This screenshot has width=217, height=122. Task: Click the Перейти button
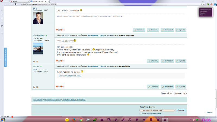pyautogui.click(x=181, y=110)
